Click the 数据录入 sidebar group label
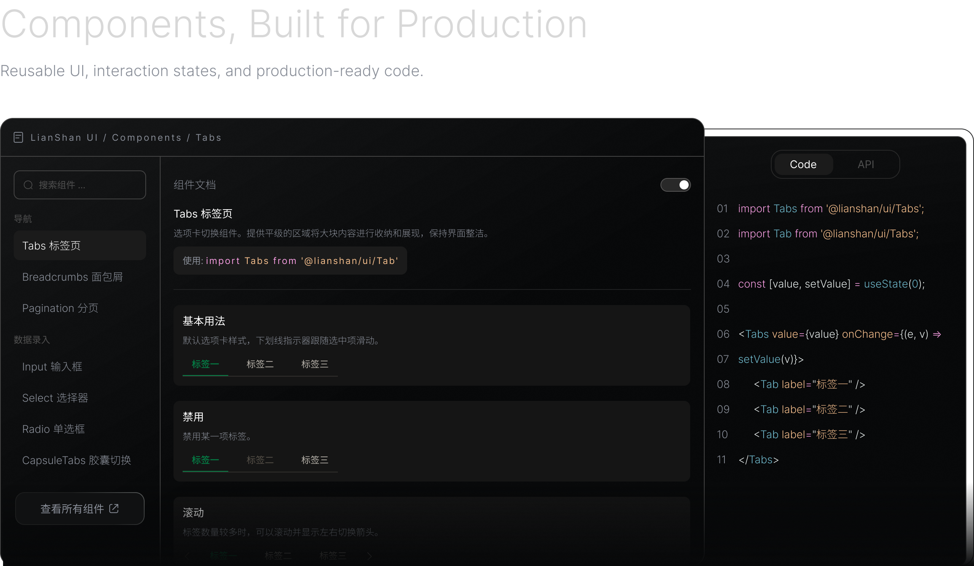 click(x=32, y=340)
